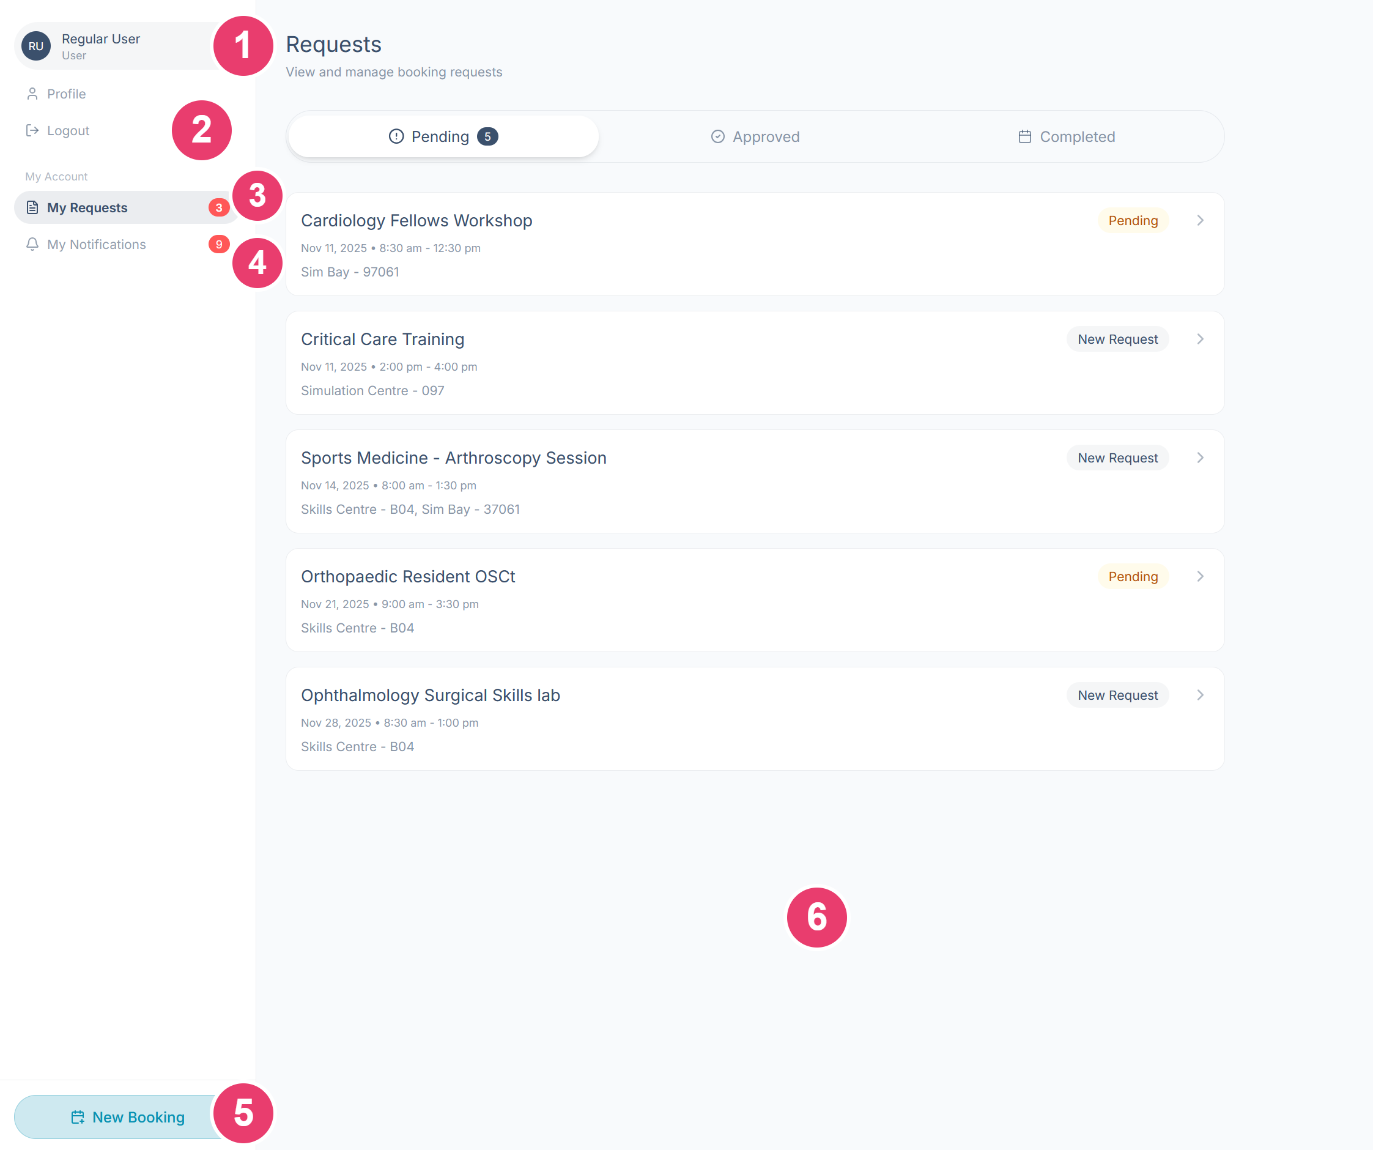Click the notifications count badge 9
This screenshot has height=1150, width=1373.
point(219,244)
